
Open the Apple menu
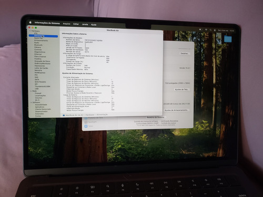(x=31, y=22)
